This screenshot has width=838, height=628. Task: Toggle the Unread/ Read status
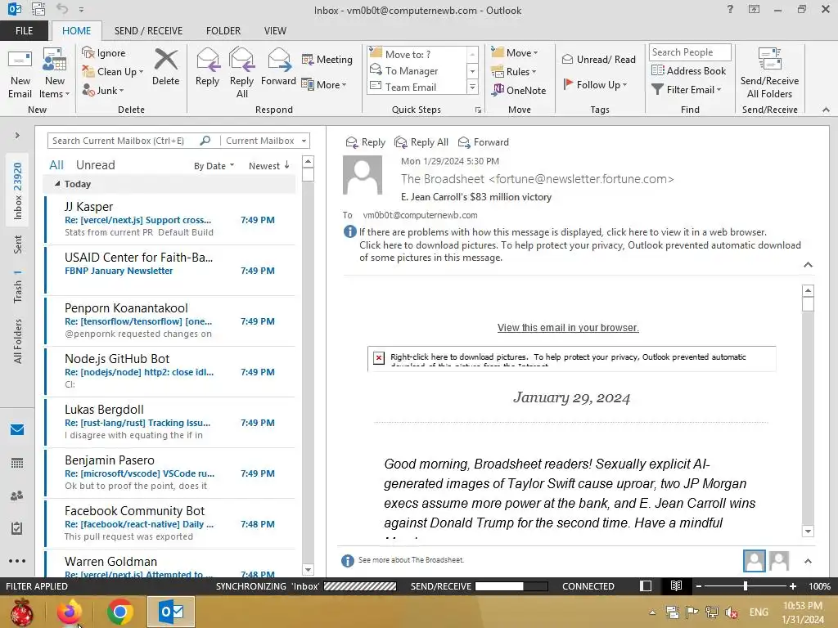(598, 59)
